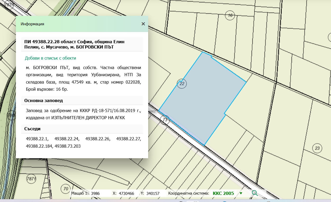Click the circled 22 map marker
This screenshot has height=202, width=331.
(182, 84)
